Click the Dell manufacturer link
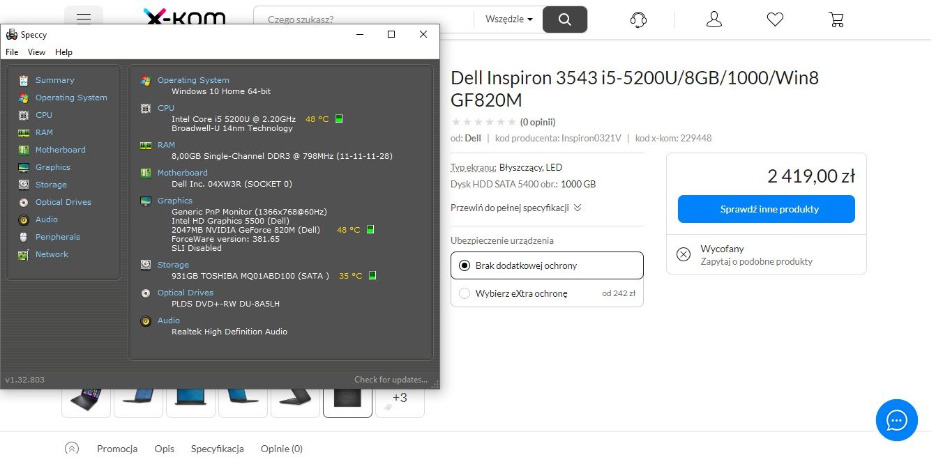 [473, 138]
